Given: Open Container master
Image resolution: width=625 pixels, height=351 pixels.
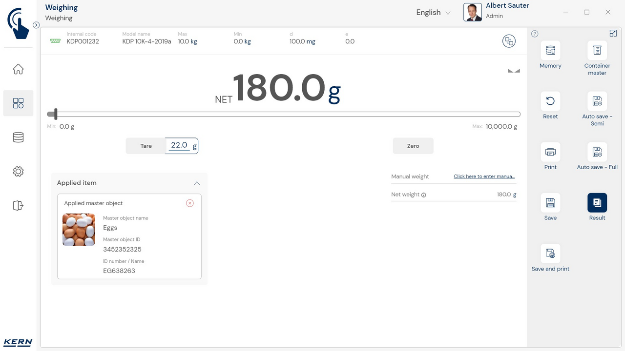Looking at the screenshot, I should [x=597, y=51].
